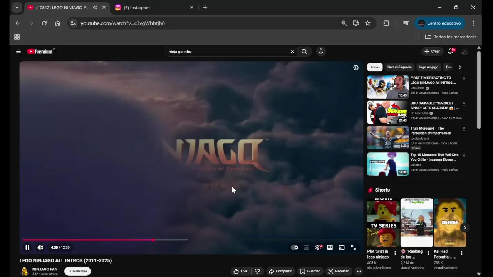493x277 pixels.
Task: Enter fullscreen video mode
Action: (354, 248)
